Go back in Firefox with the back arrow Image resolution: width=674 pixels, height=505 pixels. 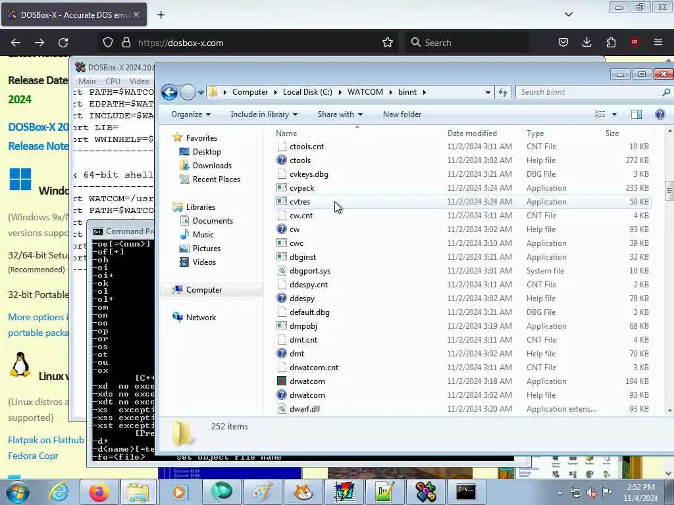click(x=16, y=43)
